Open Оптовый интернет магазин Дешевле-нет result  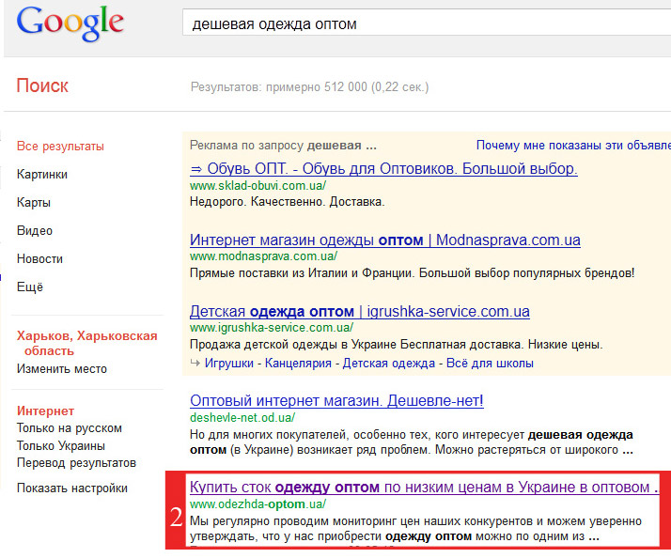click(336, 401)
